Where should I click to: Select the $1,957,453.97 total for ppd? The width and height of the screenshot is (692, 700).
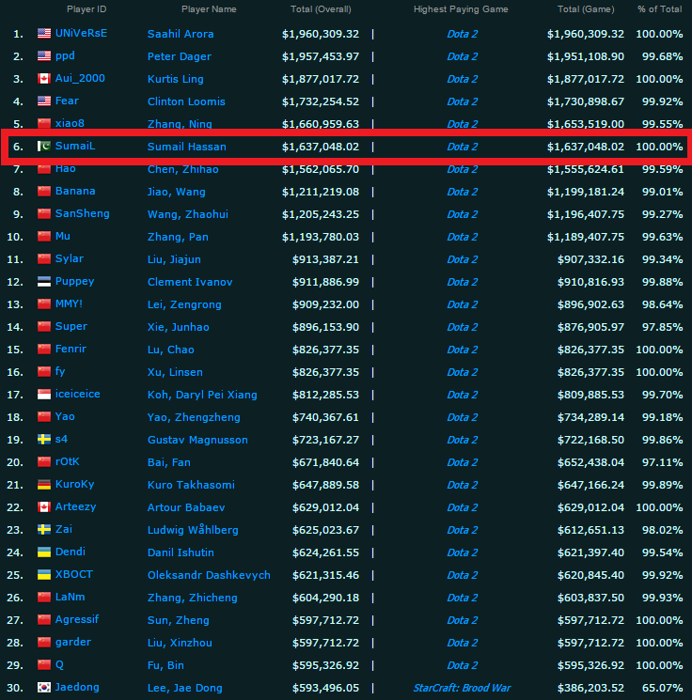(x=321, y=56)
